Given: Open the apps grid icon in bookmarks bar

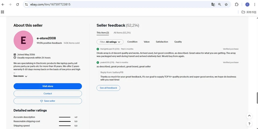Looking at the screenshot, I should (x=3, y=12).
